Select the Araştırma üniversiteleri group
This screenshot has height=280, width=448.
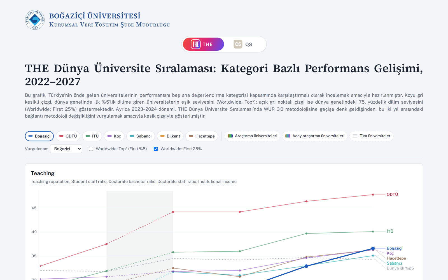click(x=253, y=136)
